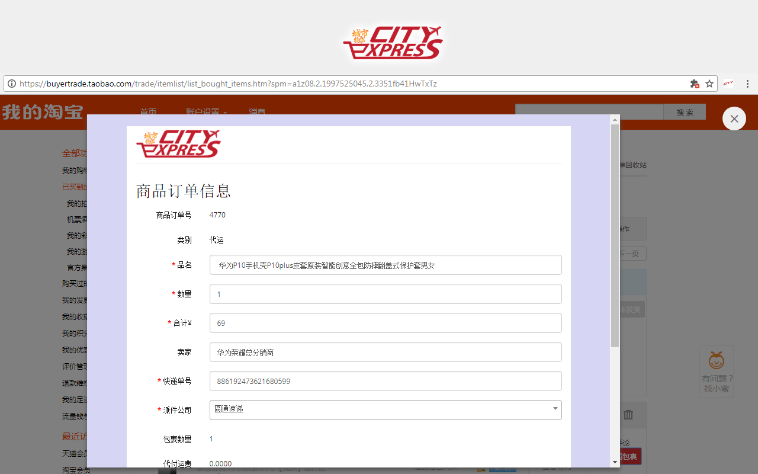Click the trash can icon on the Taobao page
Viewport: 758px width, 474px height.
tap(628, 415)
